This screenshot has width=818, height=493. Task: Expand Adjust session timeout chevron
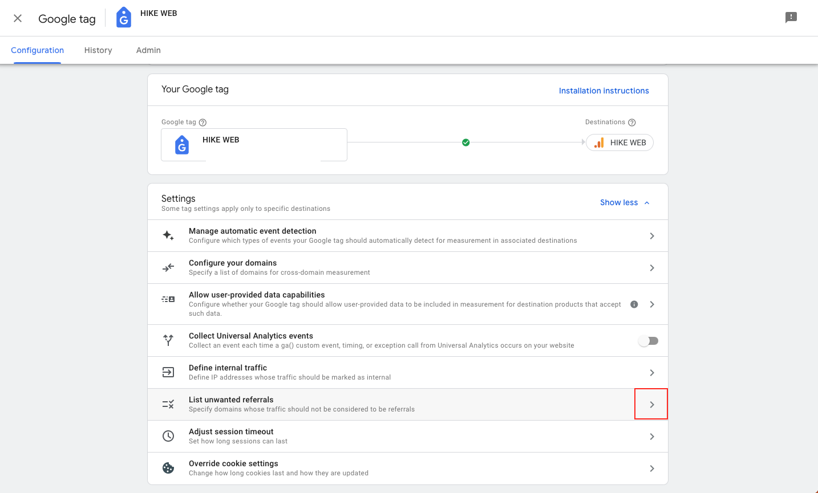click(x=652, y=437)
